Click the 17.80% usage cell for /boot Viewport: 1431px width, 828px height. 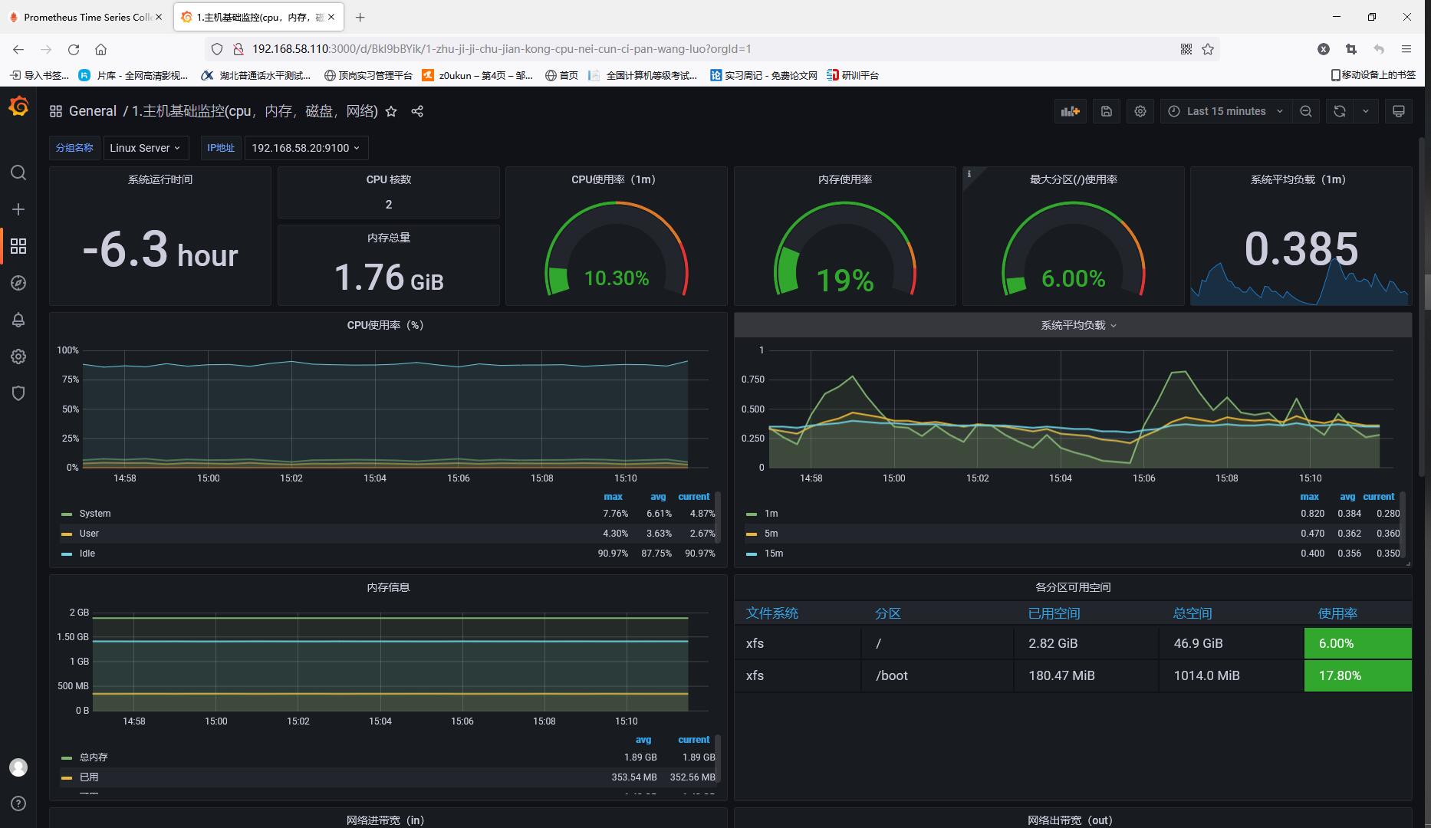tap(1357, 675)
